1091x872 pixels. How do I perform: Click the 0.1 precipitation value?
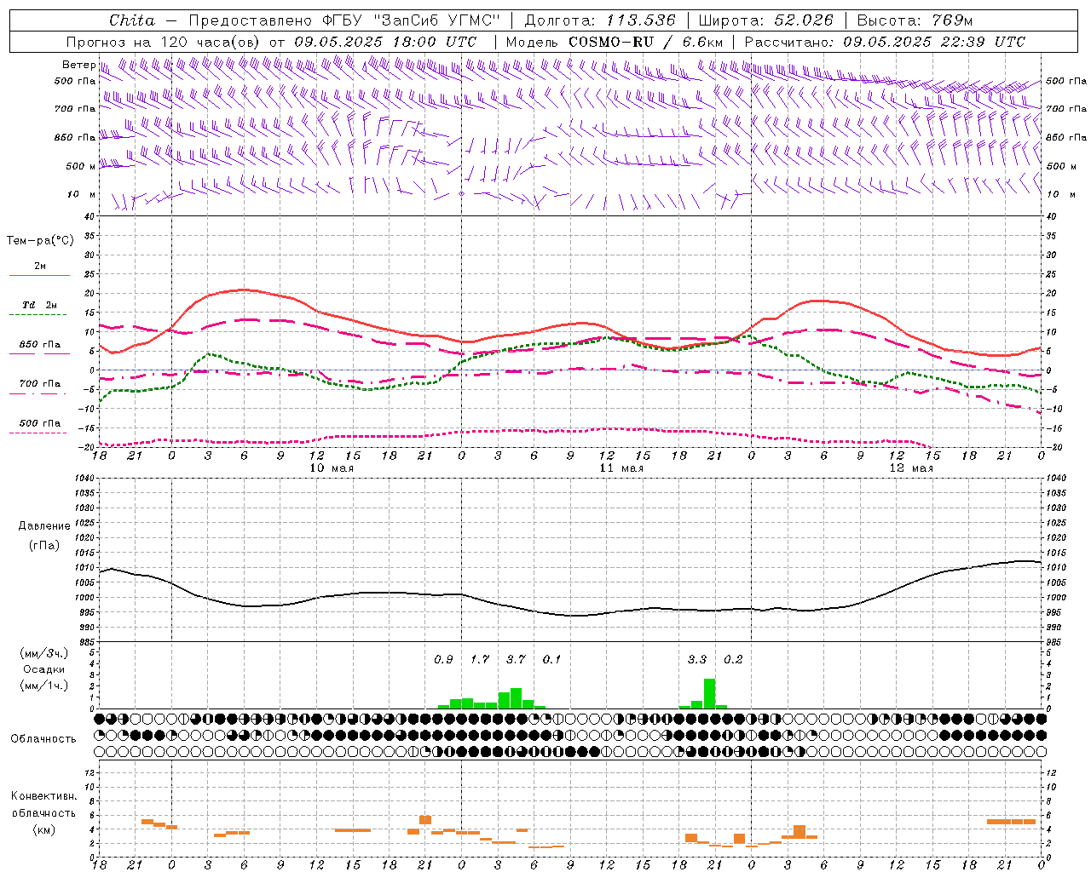coord(552,660)
